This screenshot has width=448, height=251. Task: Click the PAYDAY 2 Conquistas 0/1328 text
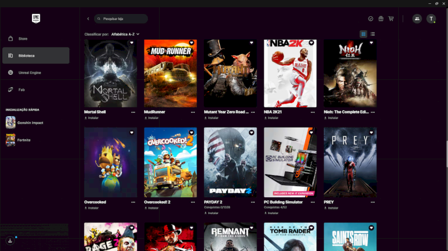click(x=217, y=207)
